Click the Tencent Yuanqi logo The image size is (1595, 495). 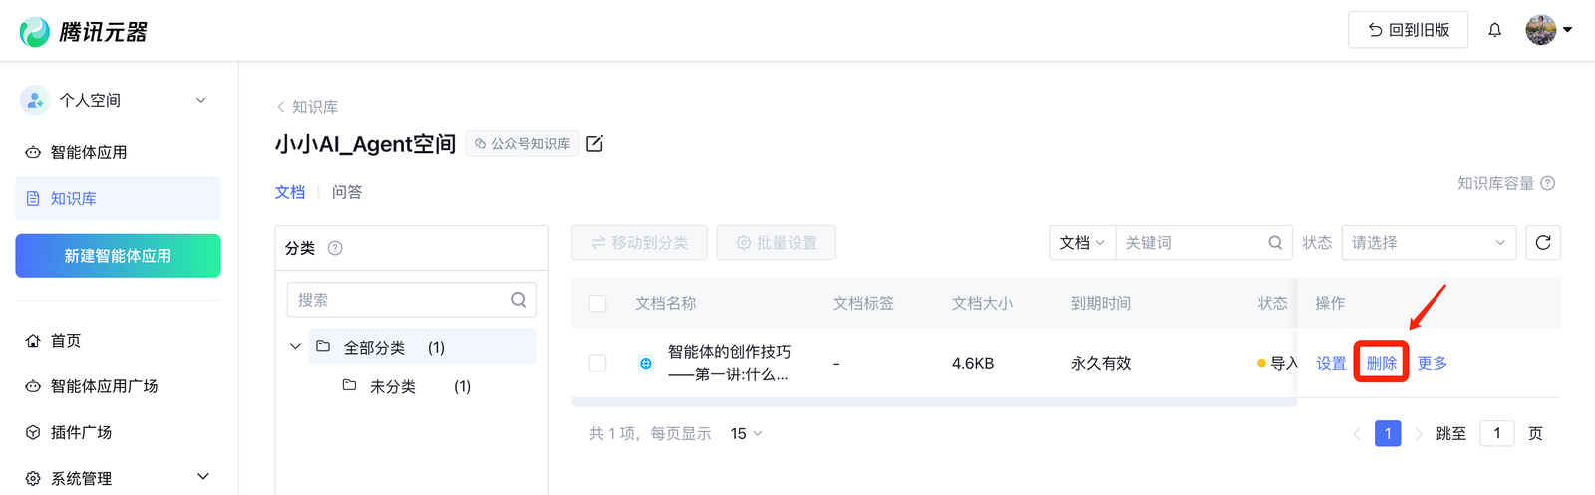[83, 32]
